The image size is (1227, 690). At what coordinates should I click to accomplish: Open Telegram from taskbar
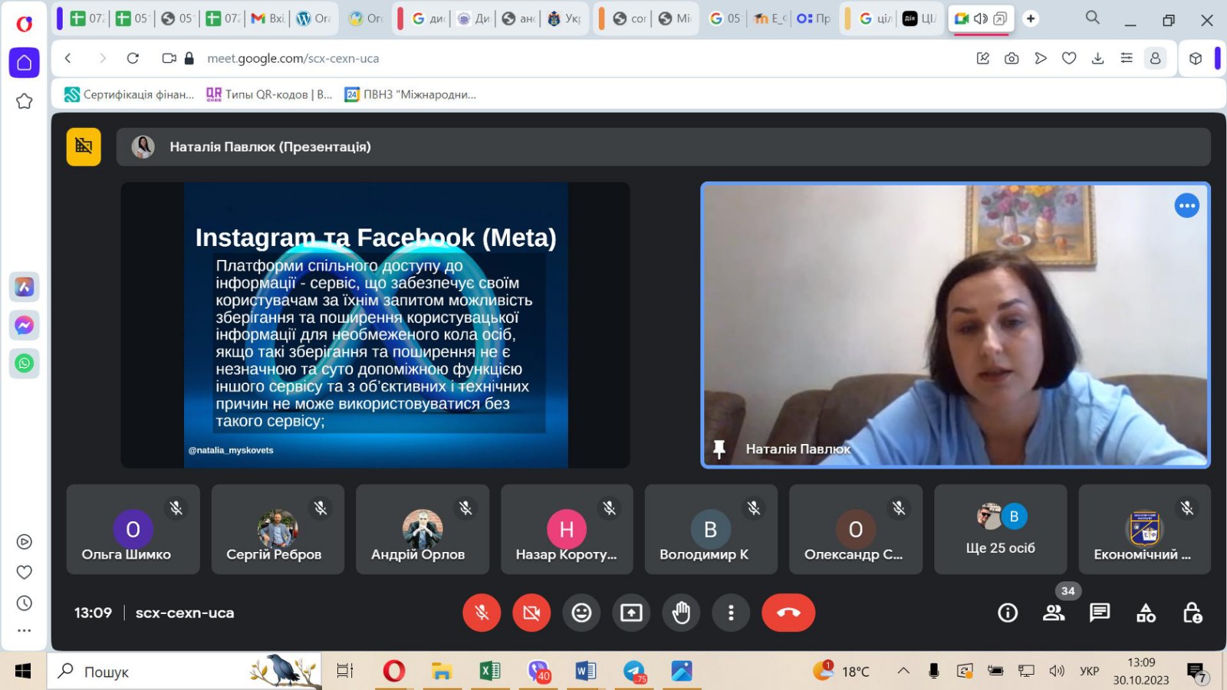(x=634, y=672)
